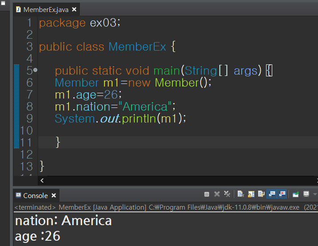Collapse the main method fold marker on line 5

(x=35, y=70)
